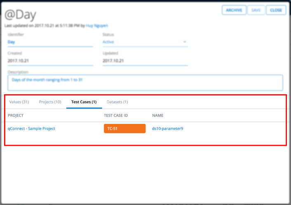This screenshot has width=291, height=205.
Task: Click the NAME column header
Action: 158,116
